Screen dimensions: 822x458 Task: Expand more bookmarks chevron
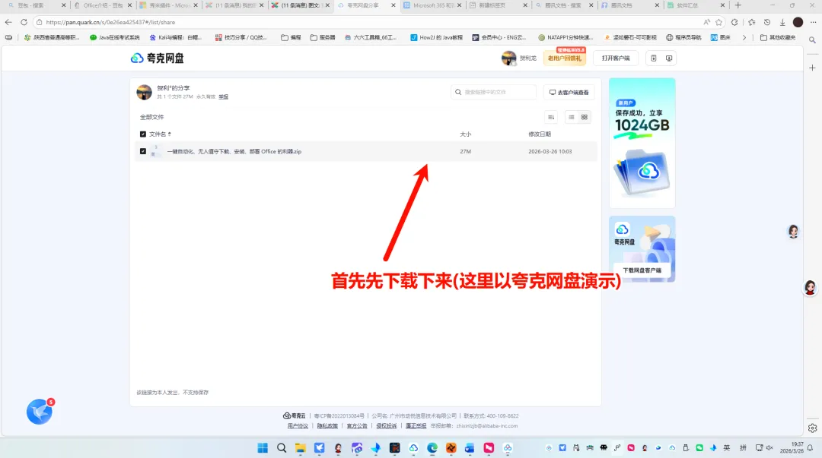pos(744,38)
